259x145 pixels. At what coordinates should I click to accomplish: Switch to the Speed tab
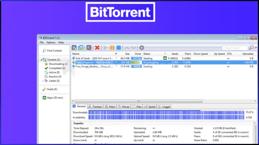tap(150, 107)
